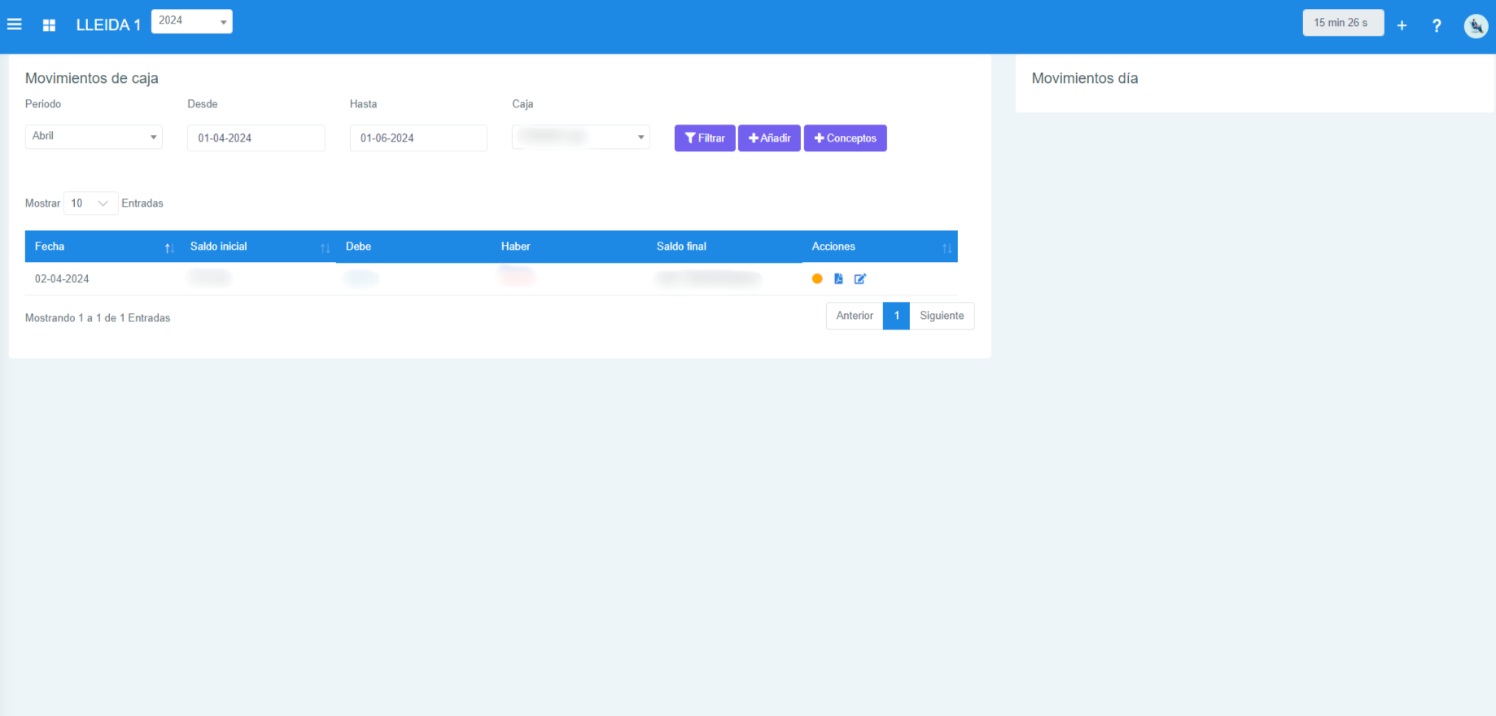Click the Desde date field
The width and height of the screenshot is (1496, 716).
point(256,138)
